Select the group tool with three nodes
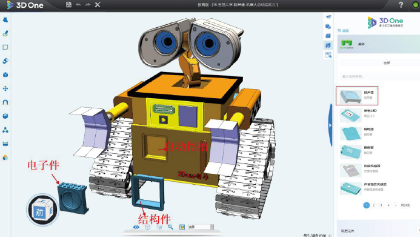This screenshot has width=420, height=238. pos(5,130)
